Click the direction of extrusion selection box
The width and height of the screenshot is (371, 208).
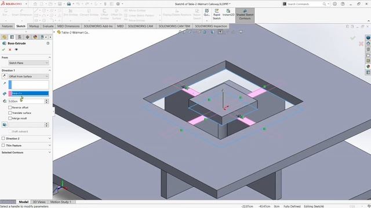pyautogui.click(x=28, y=85)
